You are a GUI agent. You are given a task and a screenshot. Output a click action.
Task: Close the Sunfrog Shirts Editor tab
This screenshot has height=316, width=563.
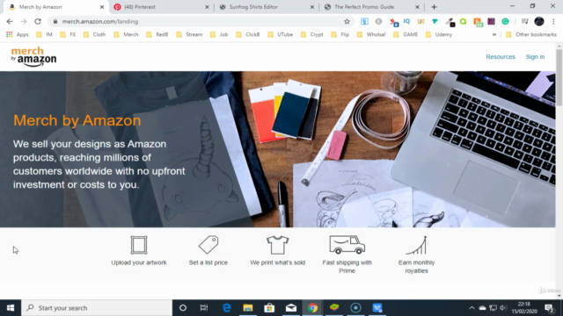click(312, 7)
